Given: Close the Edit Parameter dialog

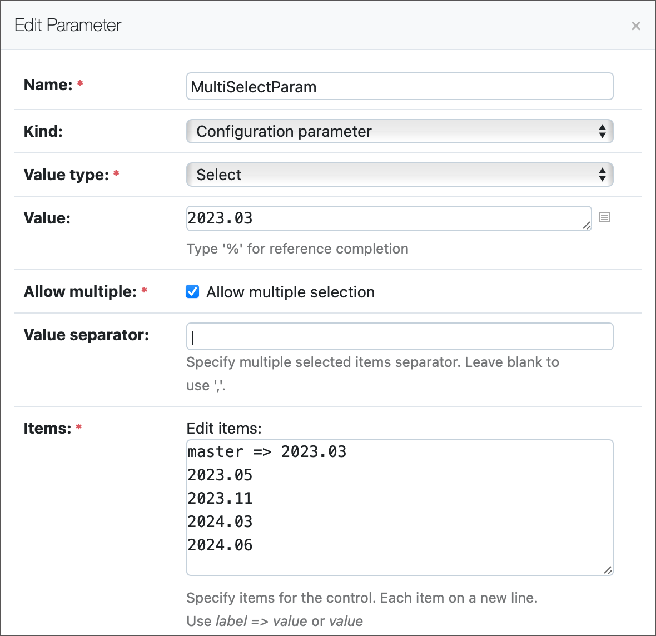Looking at the screenshot, I should pos(635,26).
